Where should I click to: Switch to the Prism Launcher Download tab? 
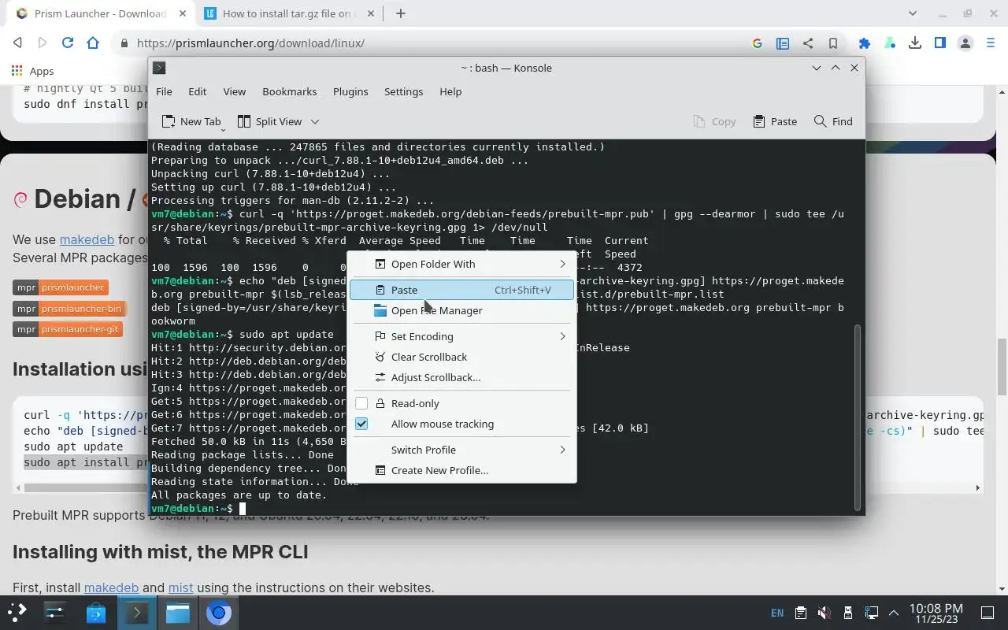(98, 13)
